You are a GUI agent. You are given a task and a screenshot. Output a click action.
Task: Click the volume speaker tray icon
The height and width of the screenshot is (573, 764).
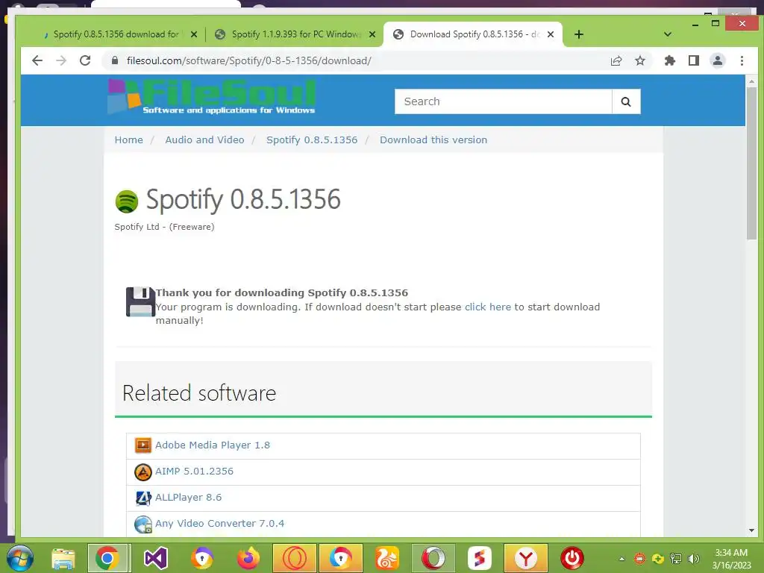coord(693,558)
